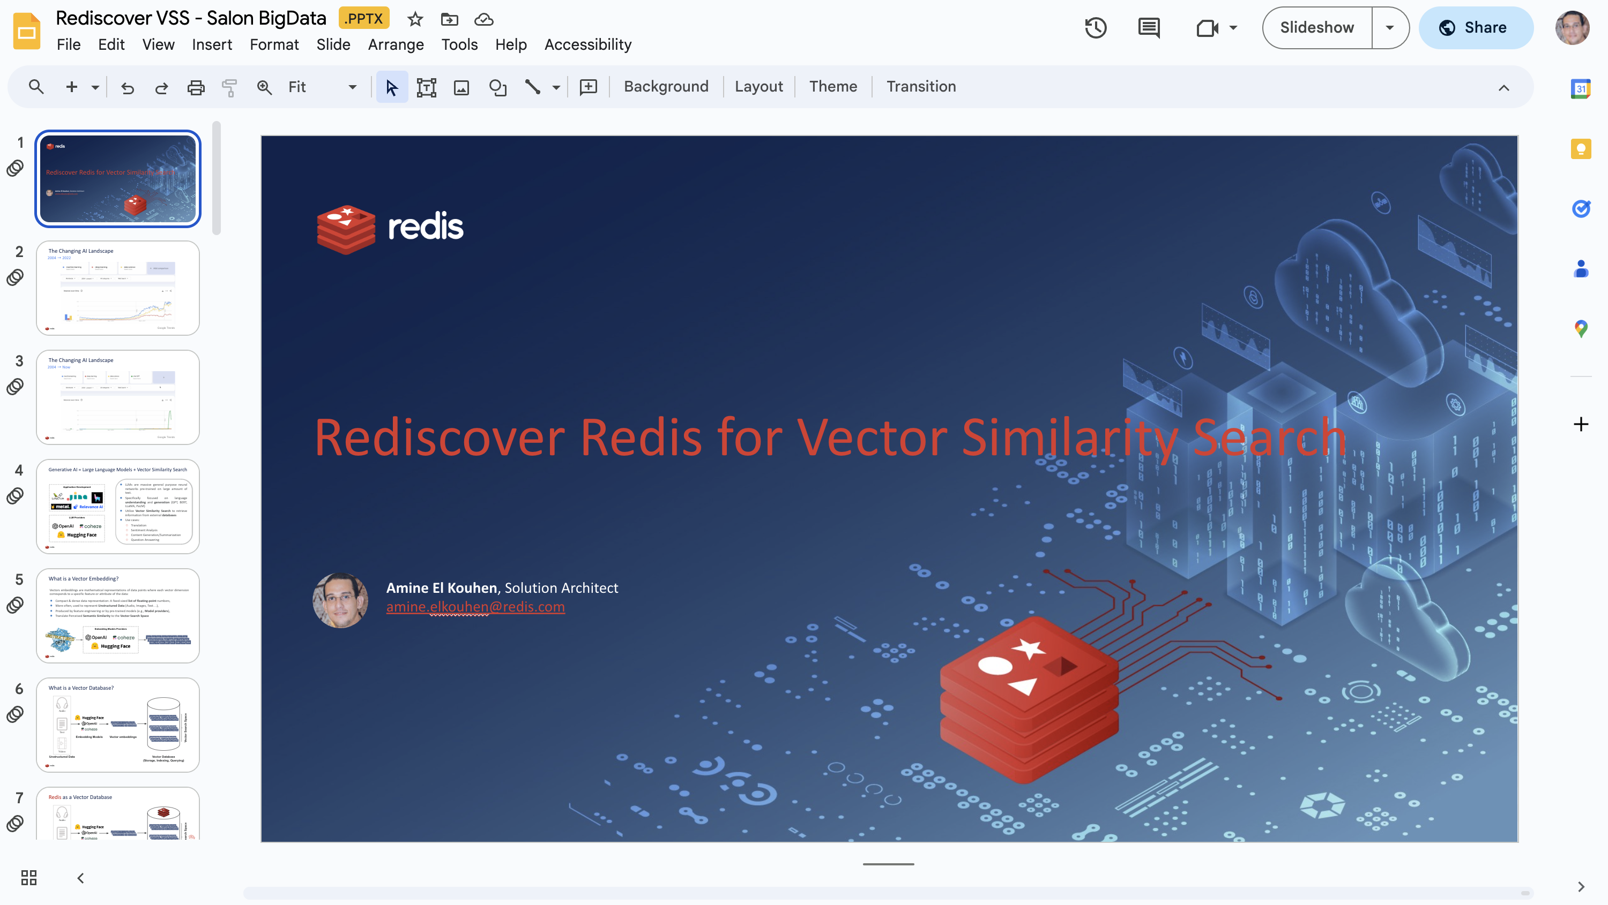Star this presentation

[415, 19]
